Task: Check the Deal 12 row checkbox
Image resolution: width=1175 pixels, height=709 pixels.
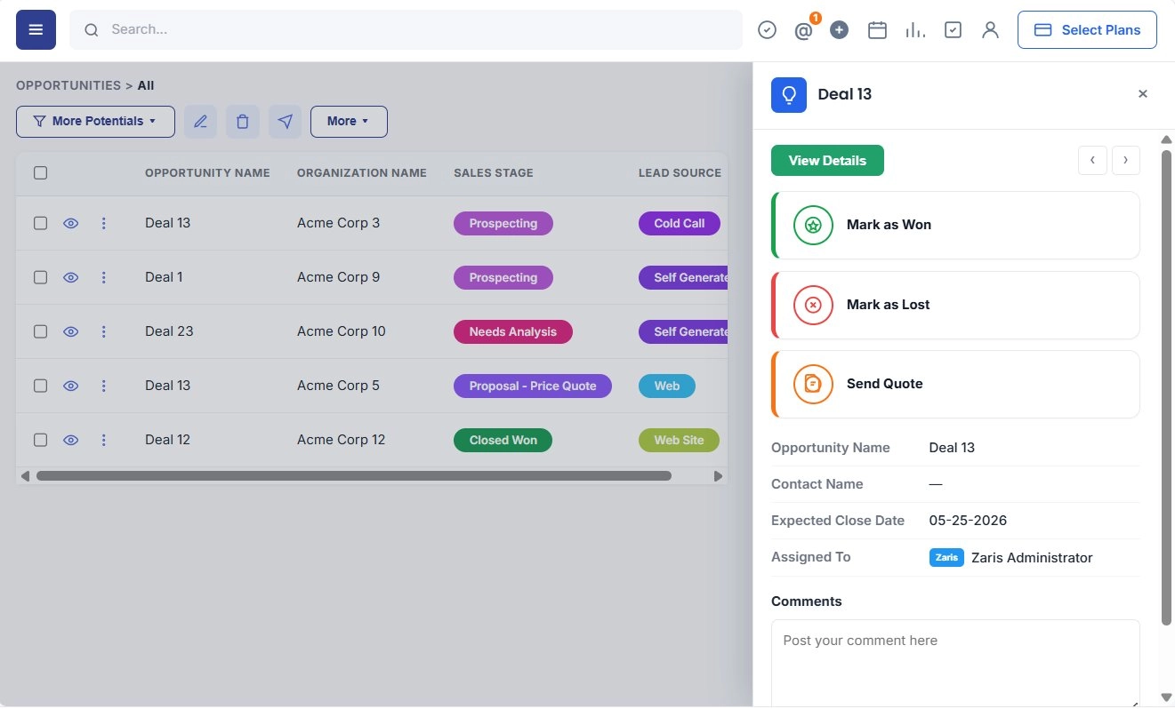Action: [x=40, y=440]
